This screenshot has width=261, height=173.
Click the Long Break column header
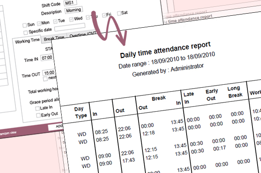(x=234, y=92)
